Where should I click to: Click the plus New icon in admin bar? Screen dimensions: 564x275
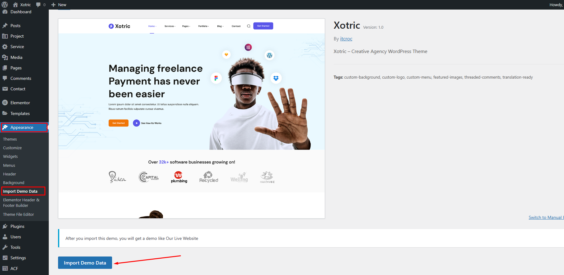click(x=53, y=5)
